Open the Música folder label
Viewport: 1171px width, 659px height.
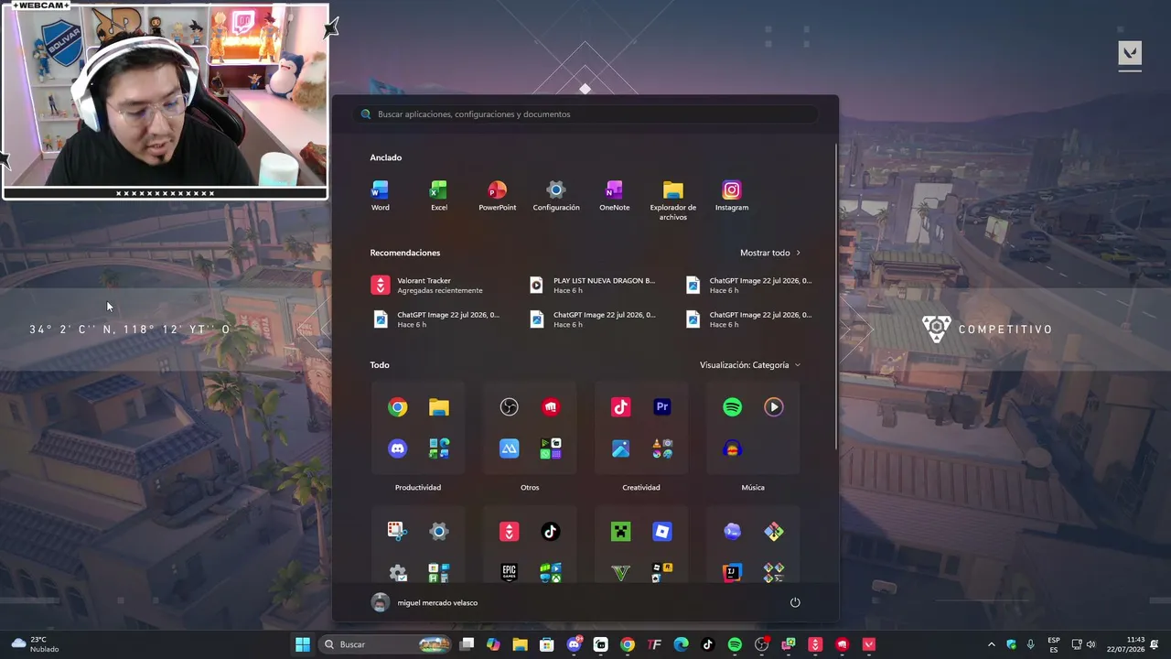[x=753, y=488]
